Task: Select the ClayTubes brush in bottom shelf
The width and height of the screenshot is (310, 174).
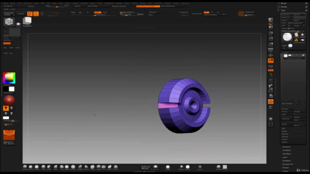Action: [31, 167]
